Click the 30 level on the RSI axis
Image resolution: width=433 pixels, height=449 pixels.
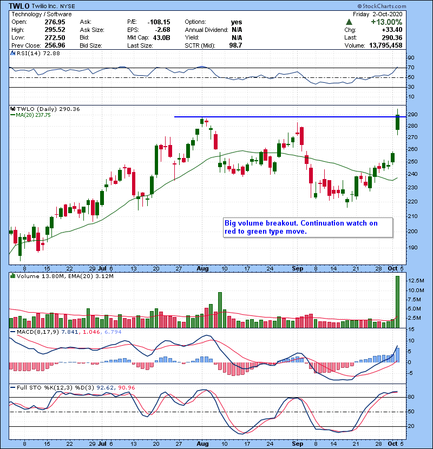tap(411, 87)
